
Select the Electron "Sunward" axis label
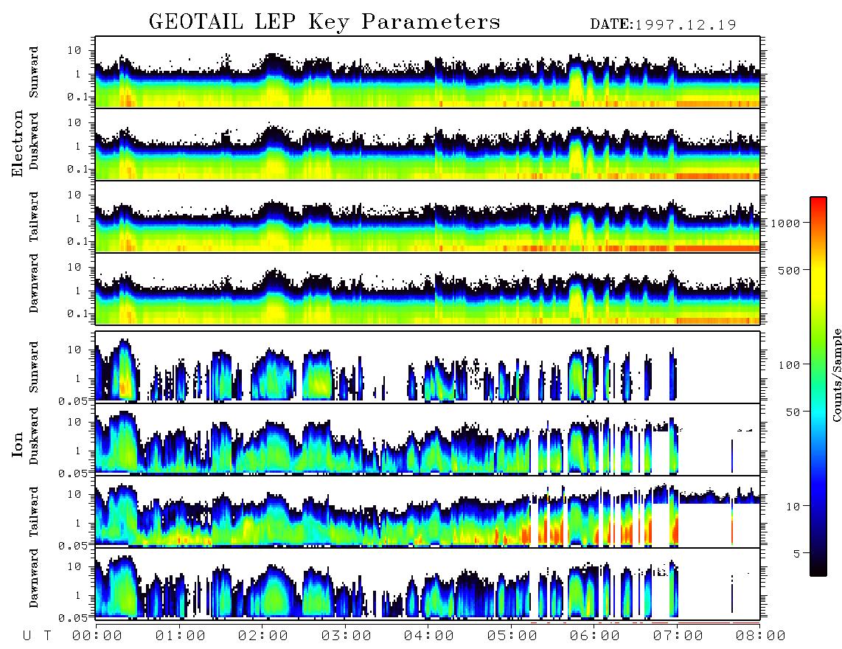34,72
